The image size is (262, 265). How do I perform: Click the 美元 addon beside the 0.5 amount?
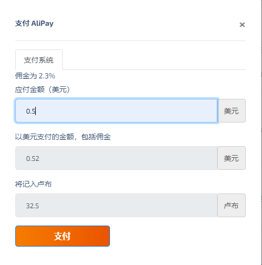click(231, 110)
